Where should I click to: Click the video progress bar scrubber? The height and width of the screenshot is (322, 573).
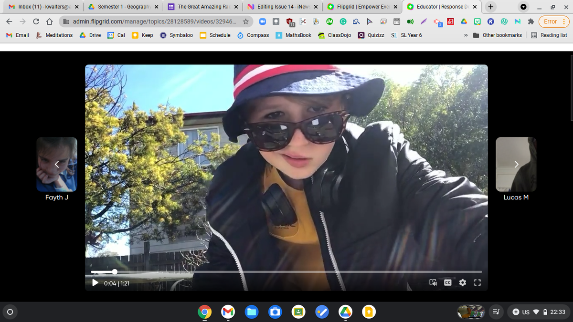(115, 272)
